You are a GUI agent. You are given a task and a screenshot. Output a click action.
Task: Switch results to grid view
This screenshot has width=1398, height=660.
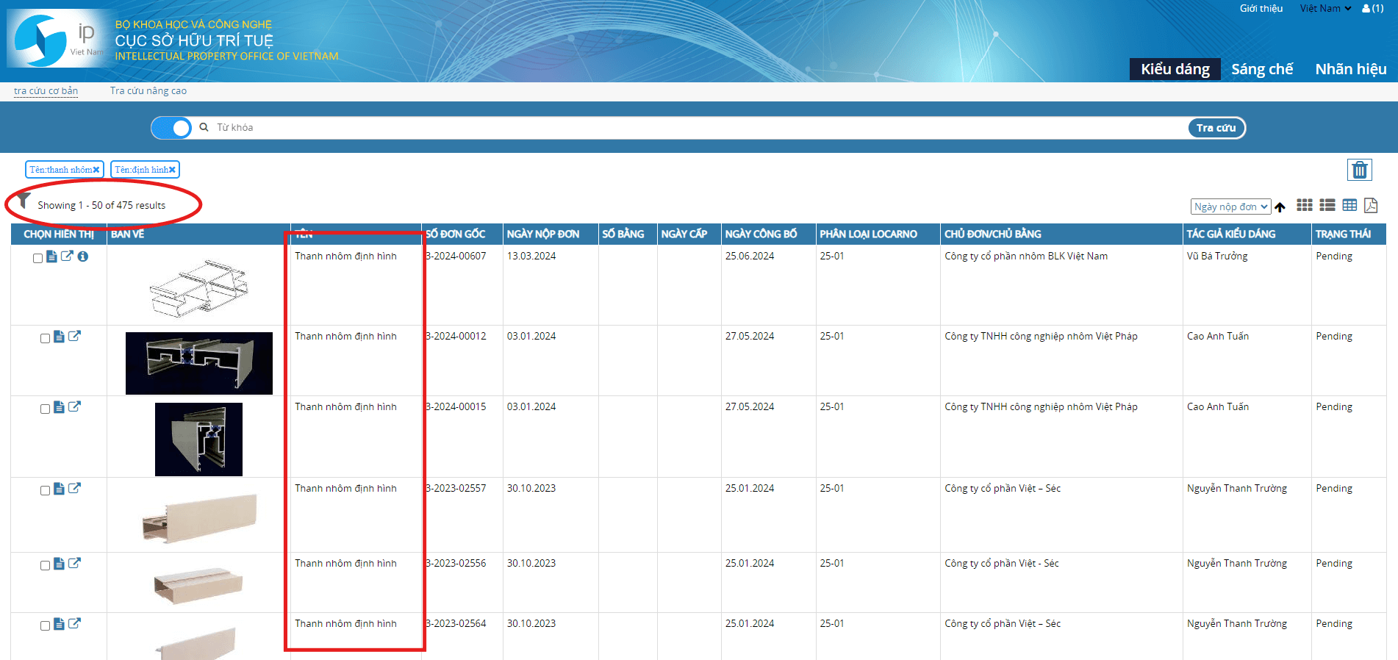coord(1304,206)
